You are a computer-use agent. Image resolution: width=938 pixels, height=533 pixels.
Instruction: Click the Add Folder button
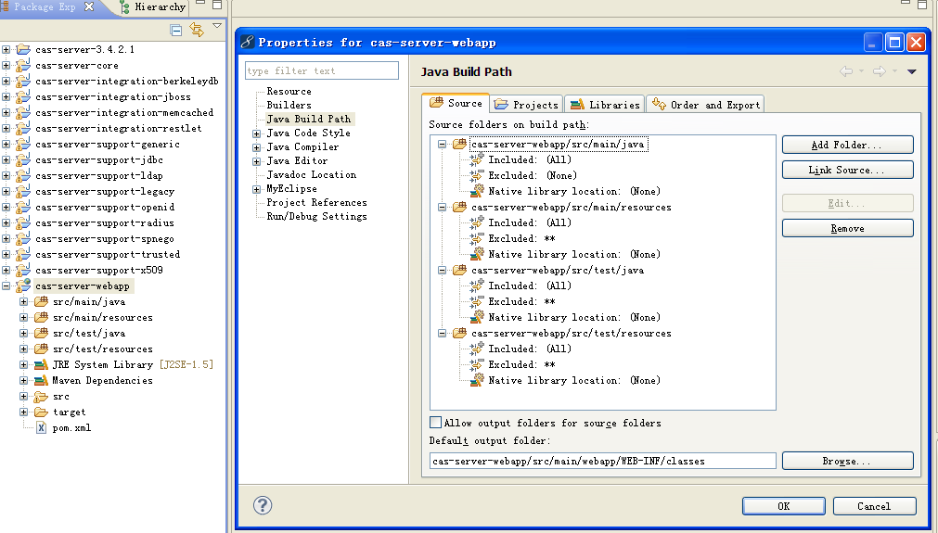click(x=848, y=145)
